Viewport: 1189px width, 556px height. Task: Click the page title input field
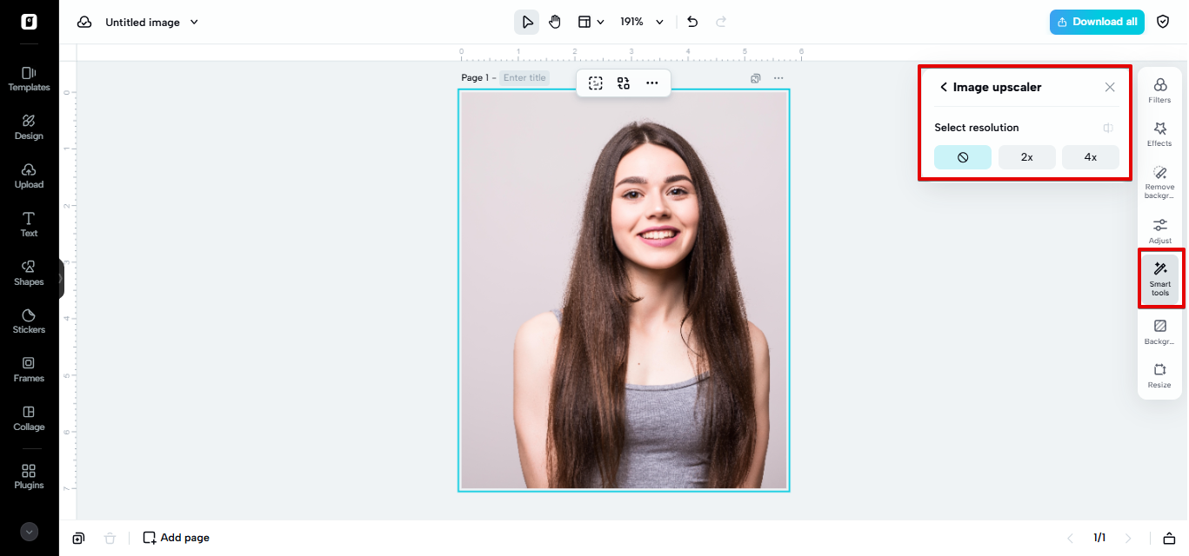(x=524, y=78)
